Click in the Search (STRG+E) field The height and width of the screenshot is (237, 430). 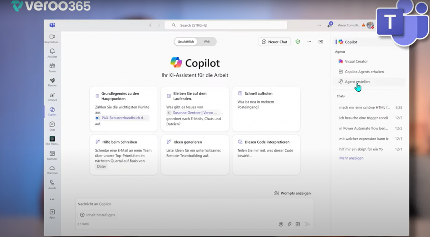click(x=225, y=25)
